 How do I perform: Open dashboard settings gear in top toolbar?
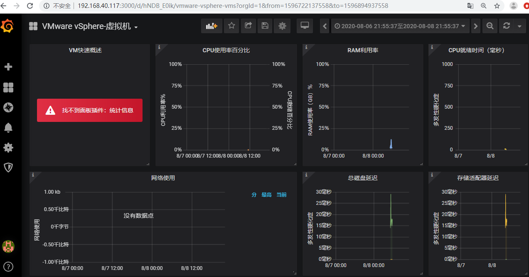282,26
